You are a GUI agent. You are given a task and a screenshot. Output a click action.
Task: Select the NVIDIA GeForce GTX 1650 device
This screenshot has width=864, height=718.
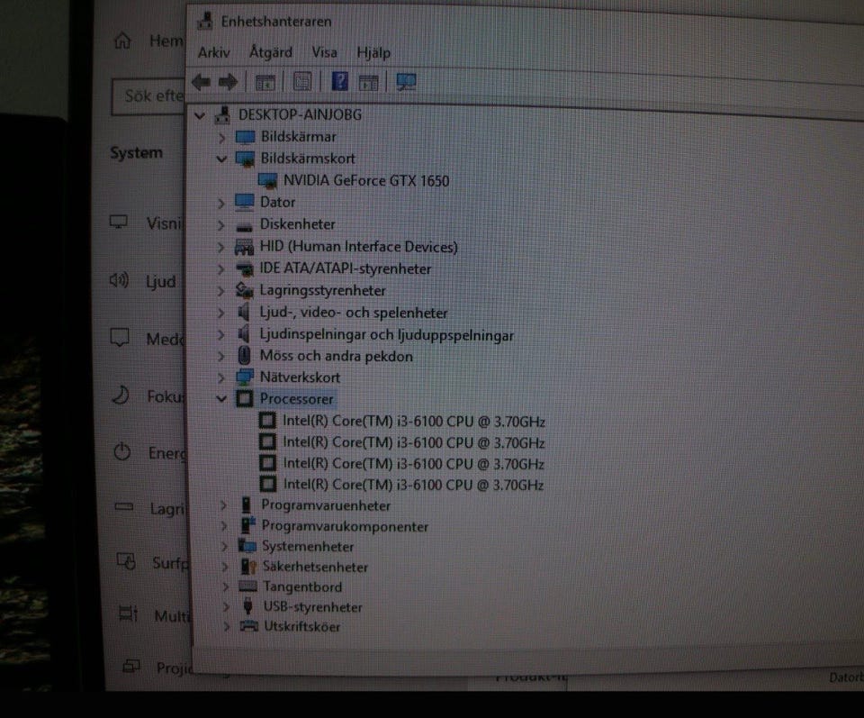tap(366, 181)
